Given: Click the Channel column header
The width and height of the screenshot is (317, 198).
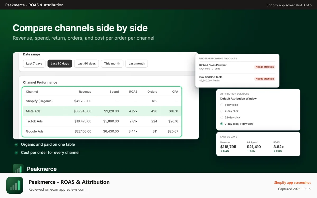Looking at the screenshot, I should click(32, 92).
